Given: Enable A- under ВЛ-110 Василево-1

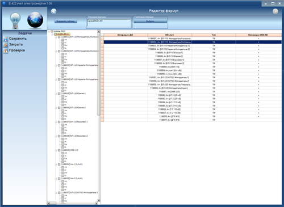Looking at the screenshot, I should pyautogui.click(x=62, y=128).
